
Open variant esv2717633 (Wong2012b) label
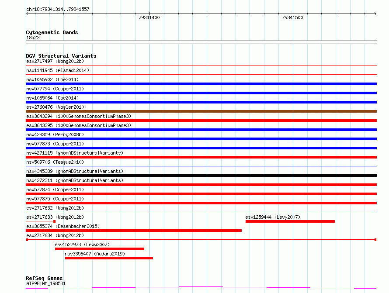tap(55, 217)
